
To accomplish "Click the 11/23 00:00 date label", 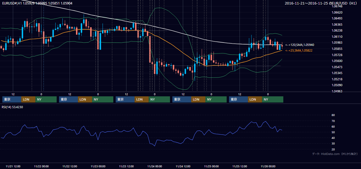I will tap(98, 166).
